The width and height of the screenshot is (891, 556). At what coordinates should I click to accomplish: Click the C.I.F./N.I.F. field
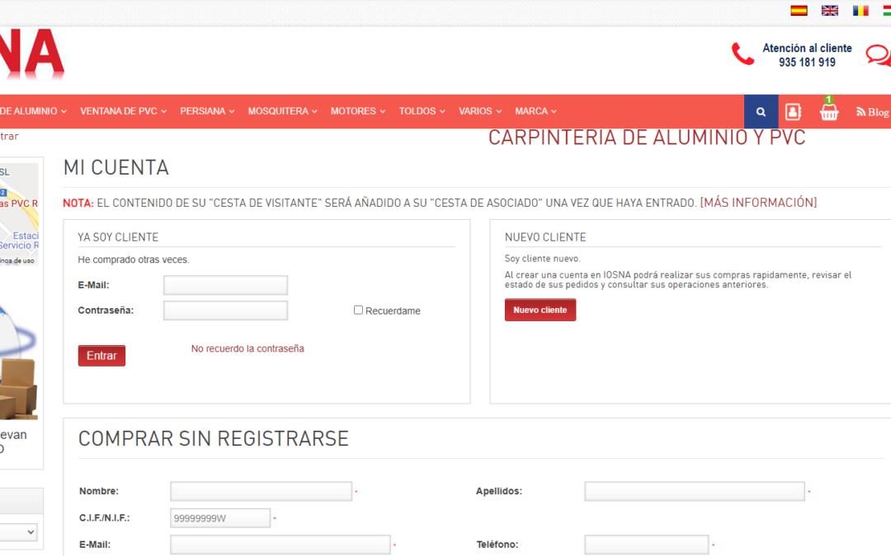click(220, 518)
